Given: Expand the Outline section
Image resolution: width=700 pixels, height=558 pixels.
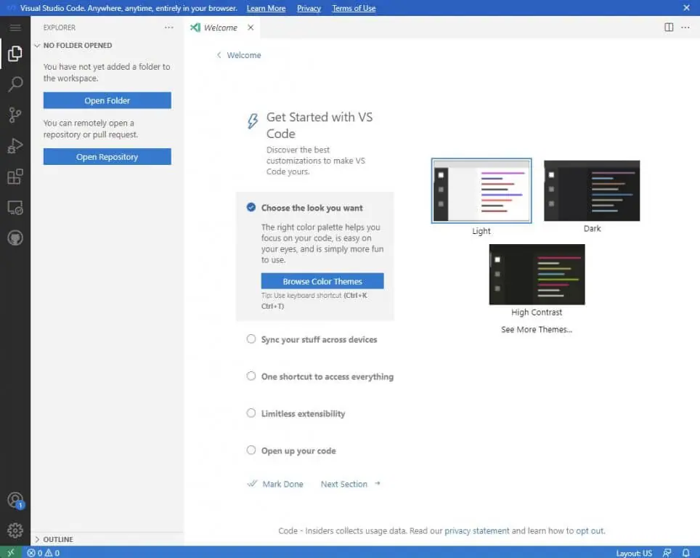Looking at the screenshot, I should (x=58, y=539).
